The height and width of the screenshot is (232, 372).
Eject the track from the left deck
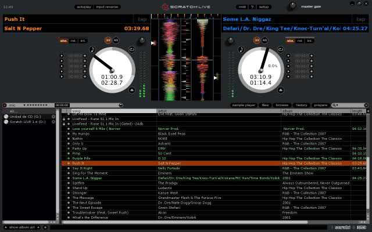(x=132, y=90)
